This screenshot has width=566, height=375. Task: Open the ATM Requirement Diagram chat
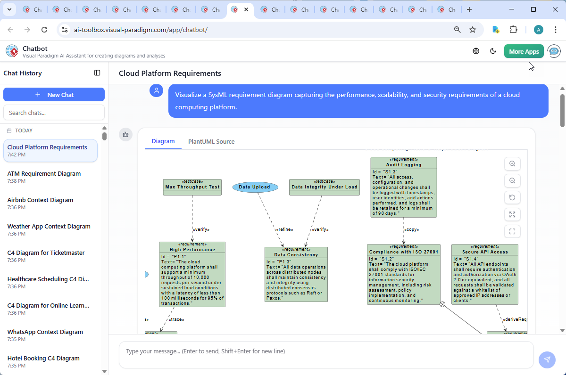[43, 177]
